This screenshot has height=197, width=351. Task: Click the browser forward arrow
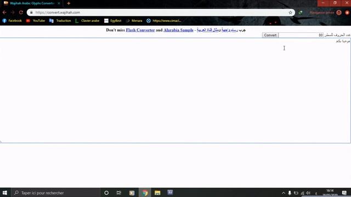[x=13, y=13]
